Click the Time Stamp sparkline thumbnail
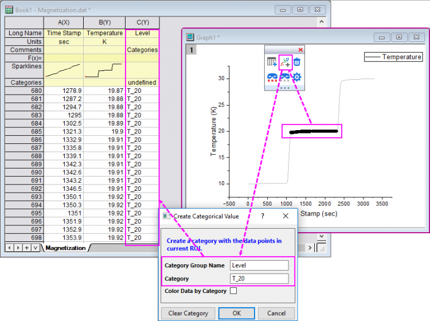This screenshot has height=321, width=430. pos(64,70)
